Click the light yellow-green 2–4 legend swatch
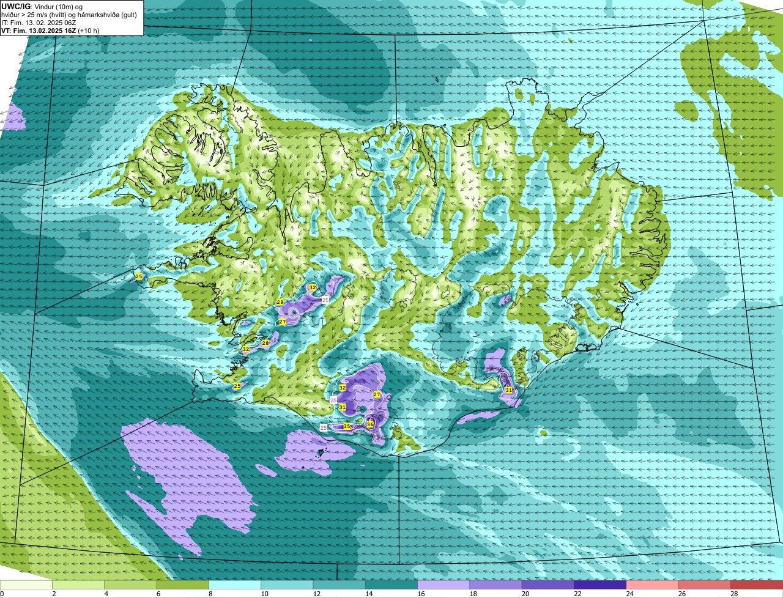The image size is (783, 598). [x=78, y=585]
